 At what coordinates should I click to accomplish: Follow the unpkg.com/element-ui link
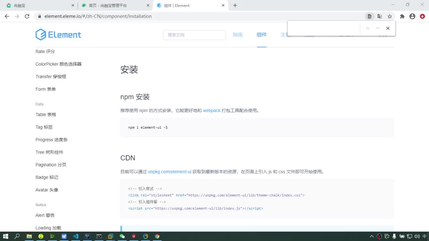[170, 172]
